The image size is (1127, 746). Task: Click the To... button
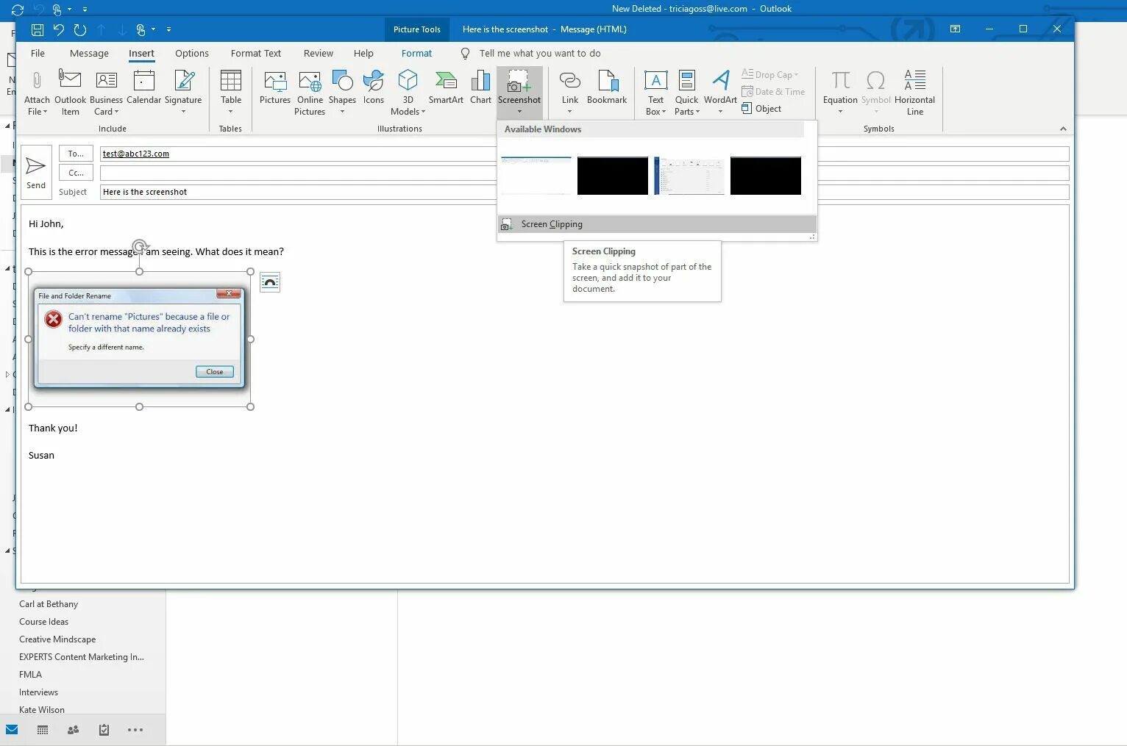76,154
